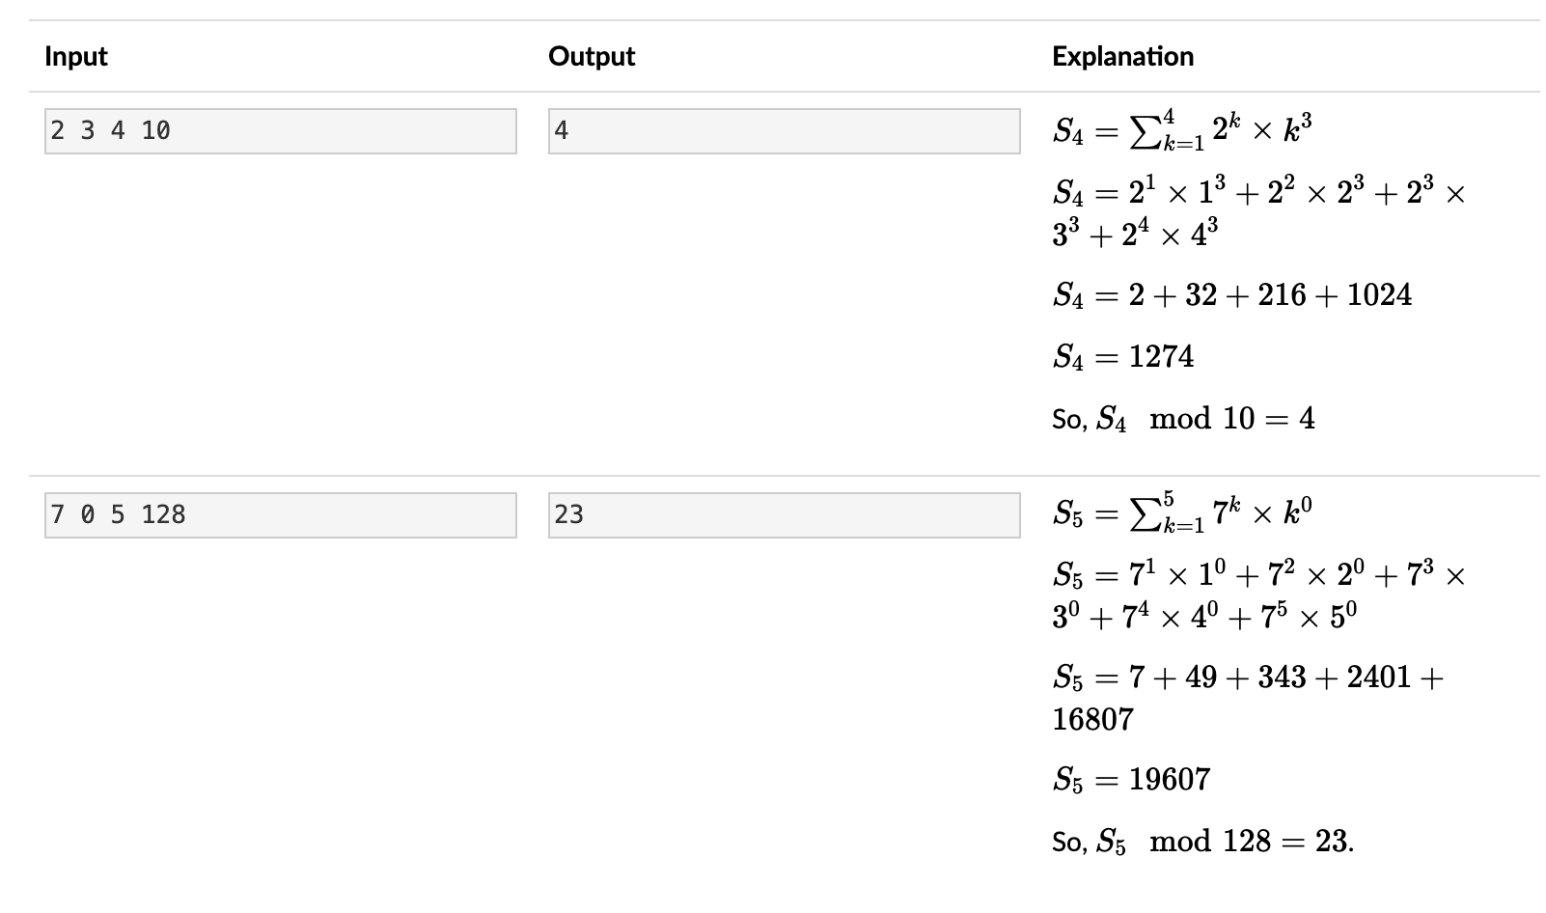
Task: Click the Output column header
Action: pos(592,56)
